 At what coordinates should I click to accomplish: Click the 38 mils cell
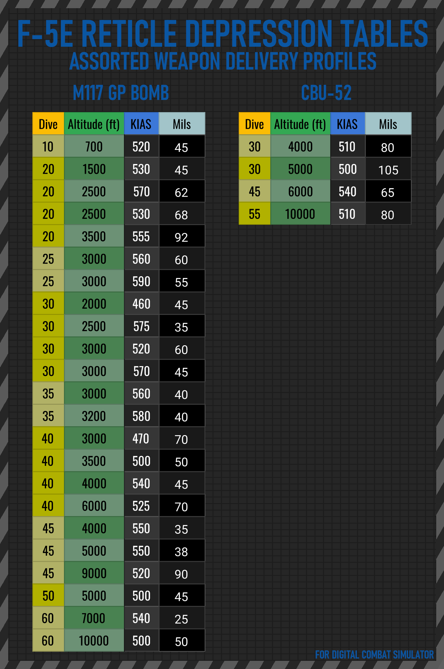(182, 551)
